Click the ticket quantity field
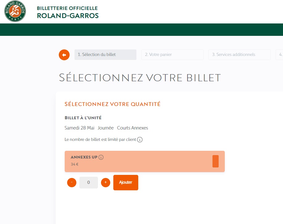The image size is (283, 224). [89, 183]
